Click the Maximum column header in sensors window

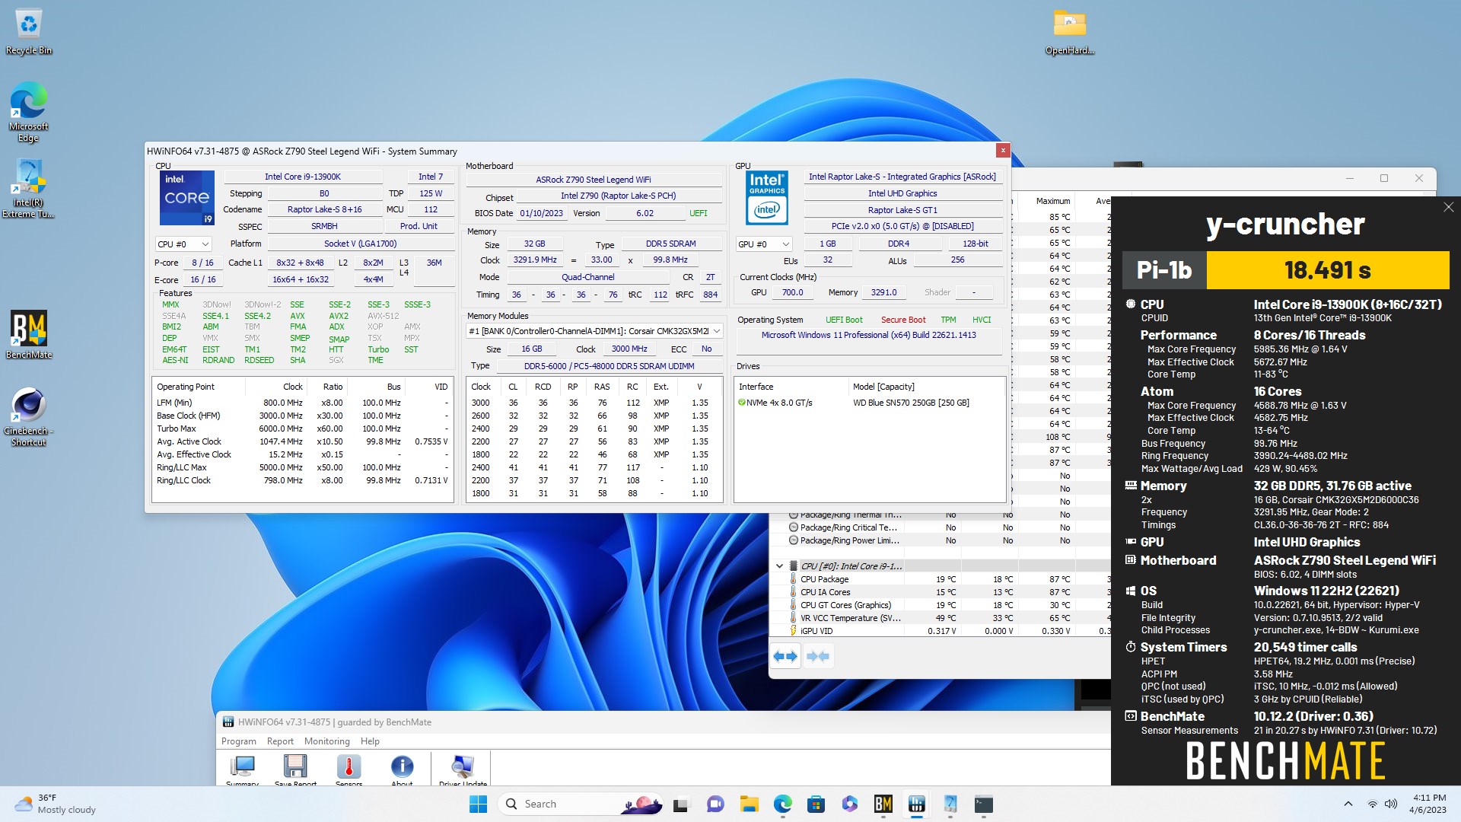pos(1052,201)
